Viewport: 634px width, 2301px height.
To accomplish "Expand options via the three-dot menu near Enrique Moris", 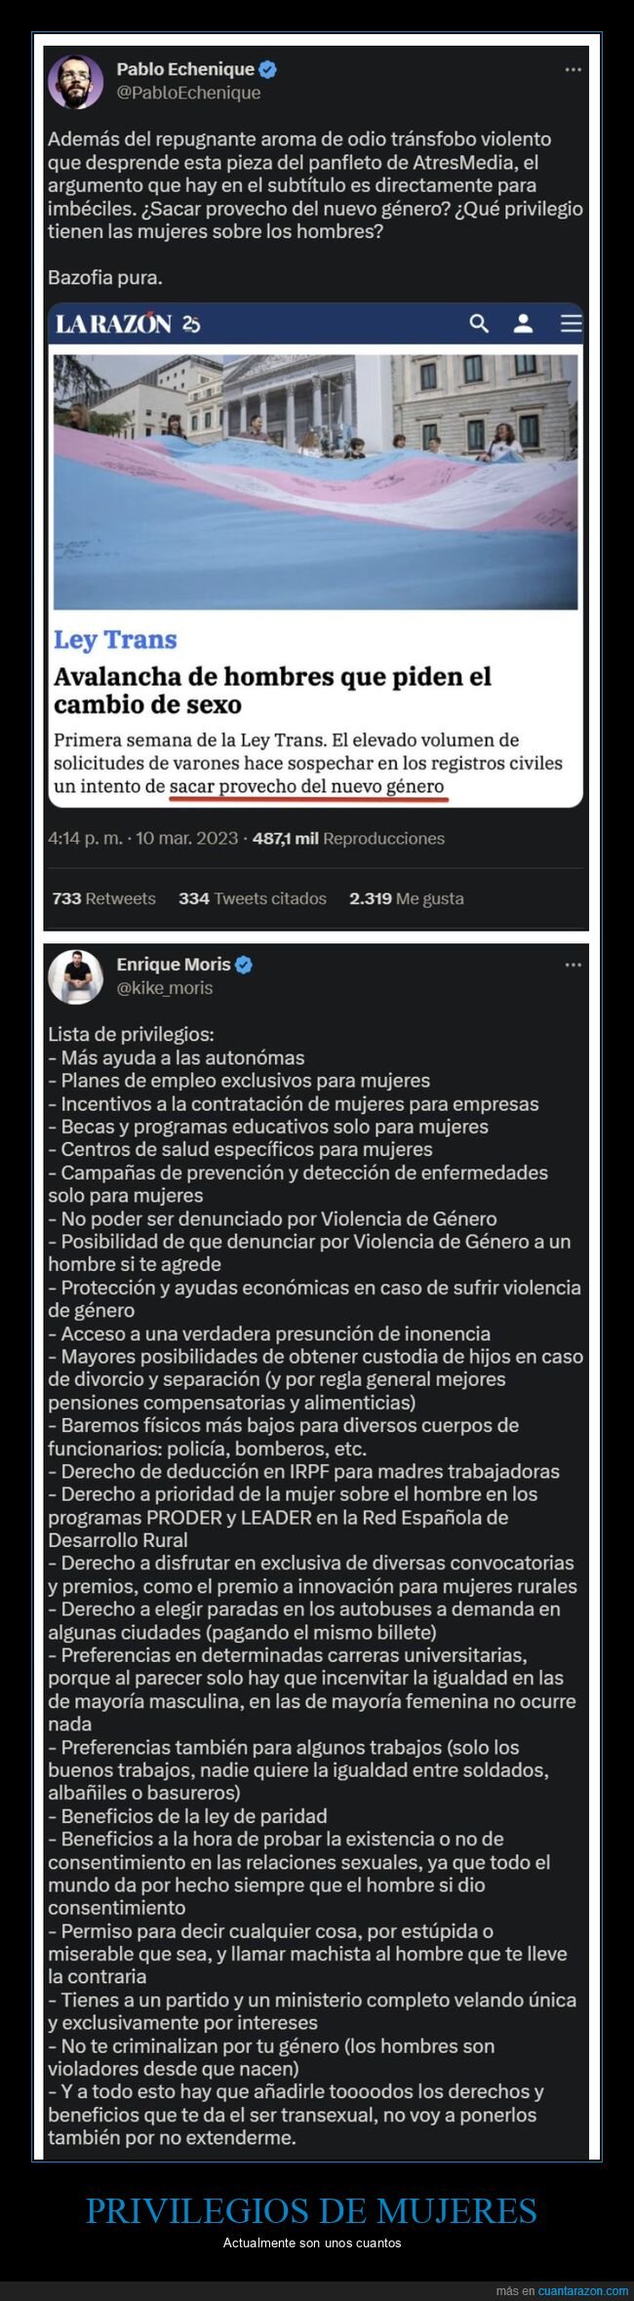I will click(x=571, y=966).
